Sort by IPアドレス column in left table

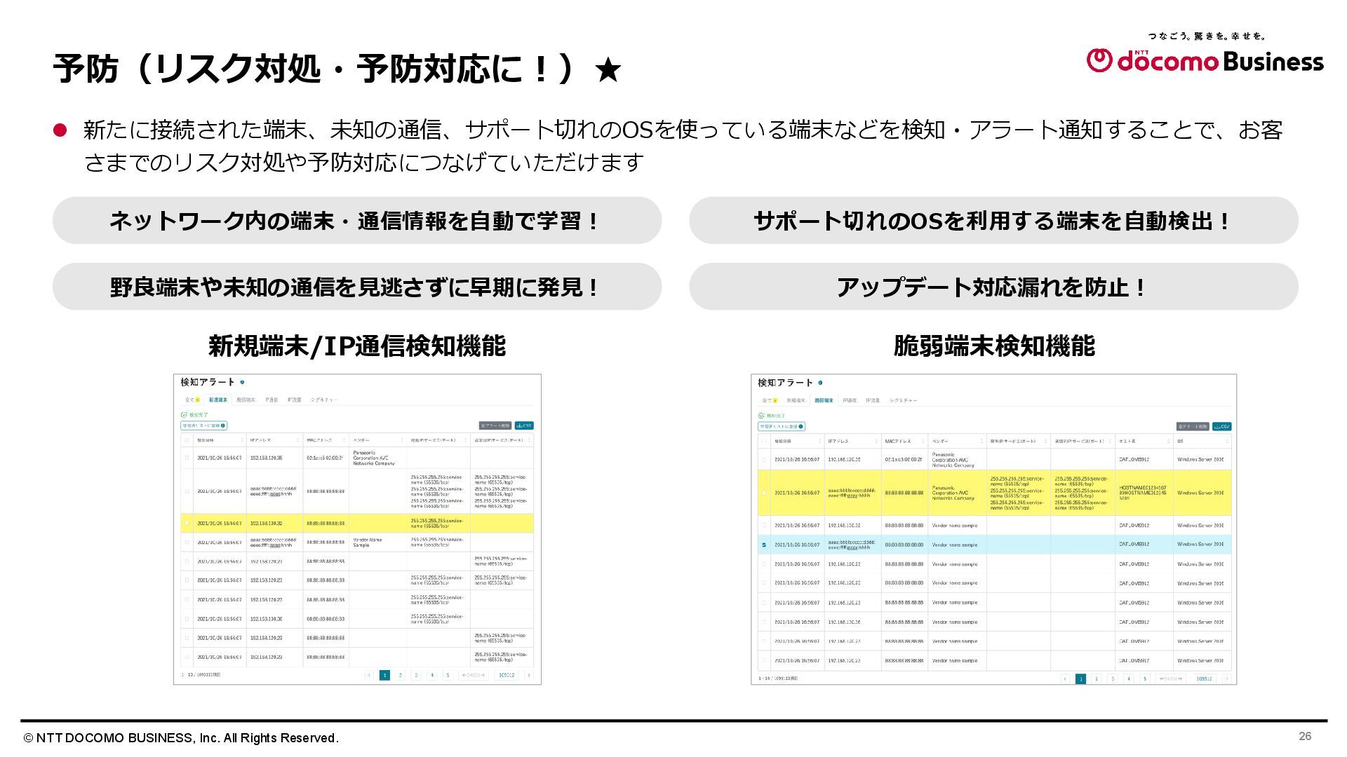pyautogui.click(x=297, y=440)
